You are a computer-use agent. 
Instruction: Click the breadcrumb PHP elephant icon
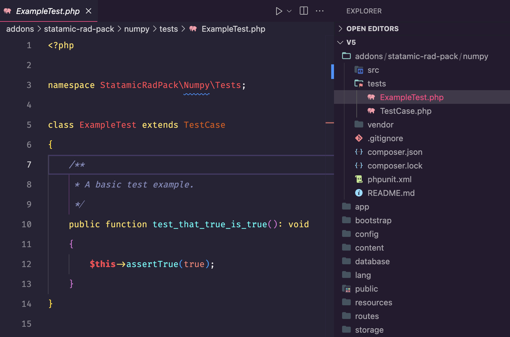coord(193,29)
